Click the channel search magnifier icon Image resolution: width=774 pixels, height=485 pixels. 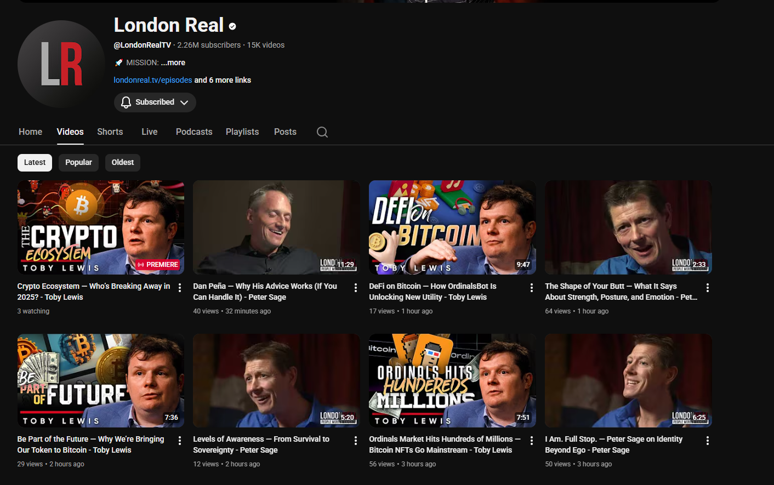322,132
